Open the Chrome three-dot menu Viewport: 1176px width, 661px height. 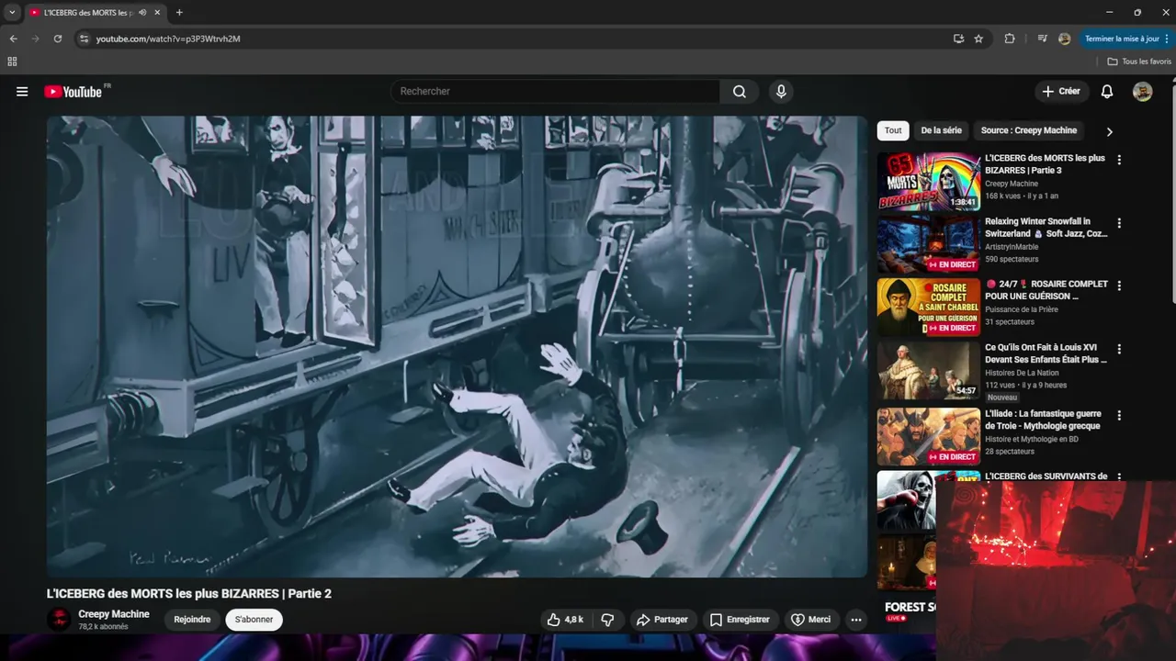point(1167,39)
